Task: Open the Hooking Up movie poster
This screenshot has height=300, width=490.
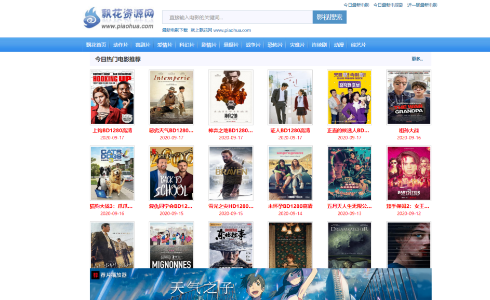Action: pyautogui.click(x=112, y=97)
